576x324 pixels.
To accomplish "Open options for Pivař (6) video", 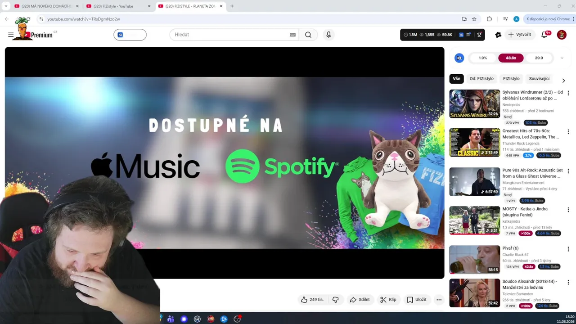I will (568, 249).
